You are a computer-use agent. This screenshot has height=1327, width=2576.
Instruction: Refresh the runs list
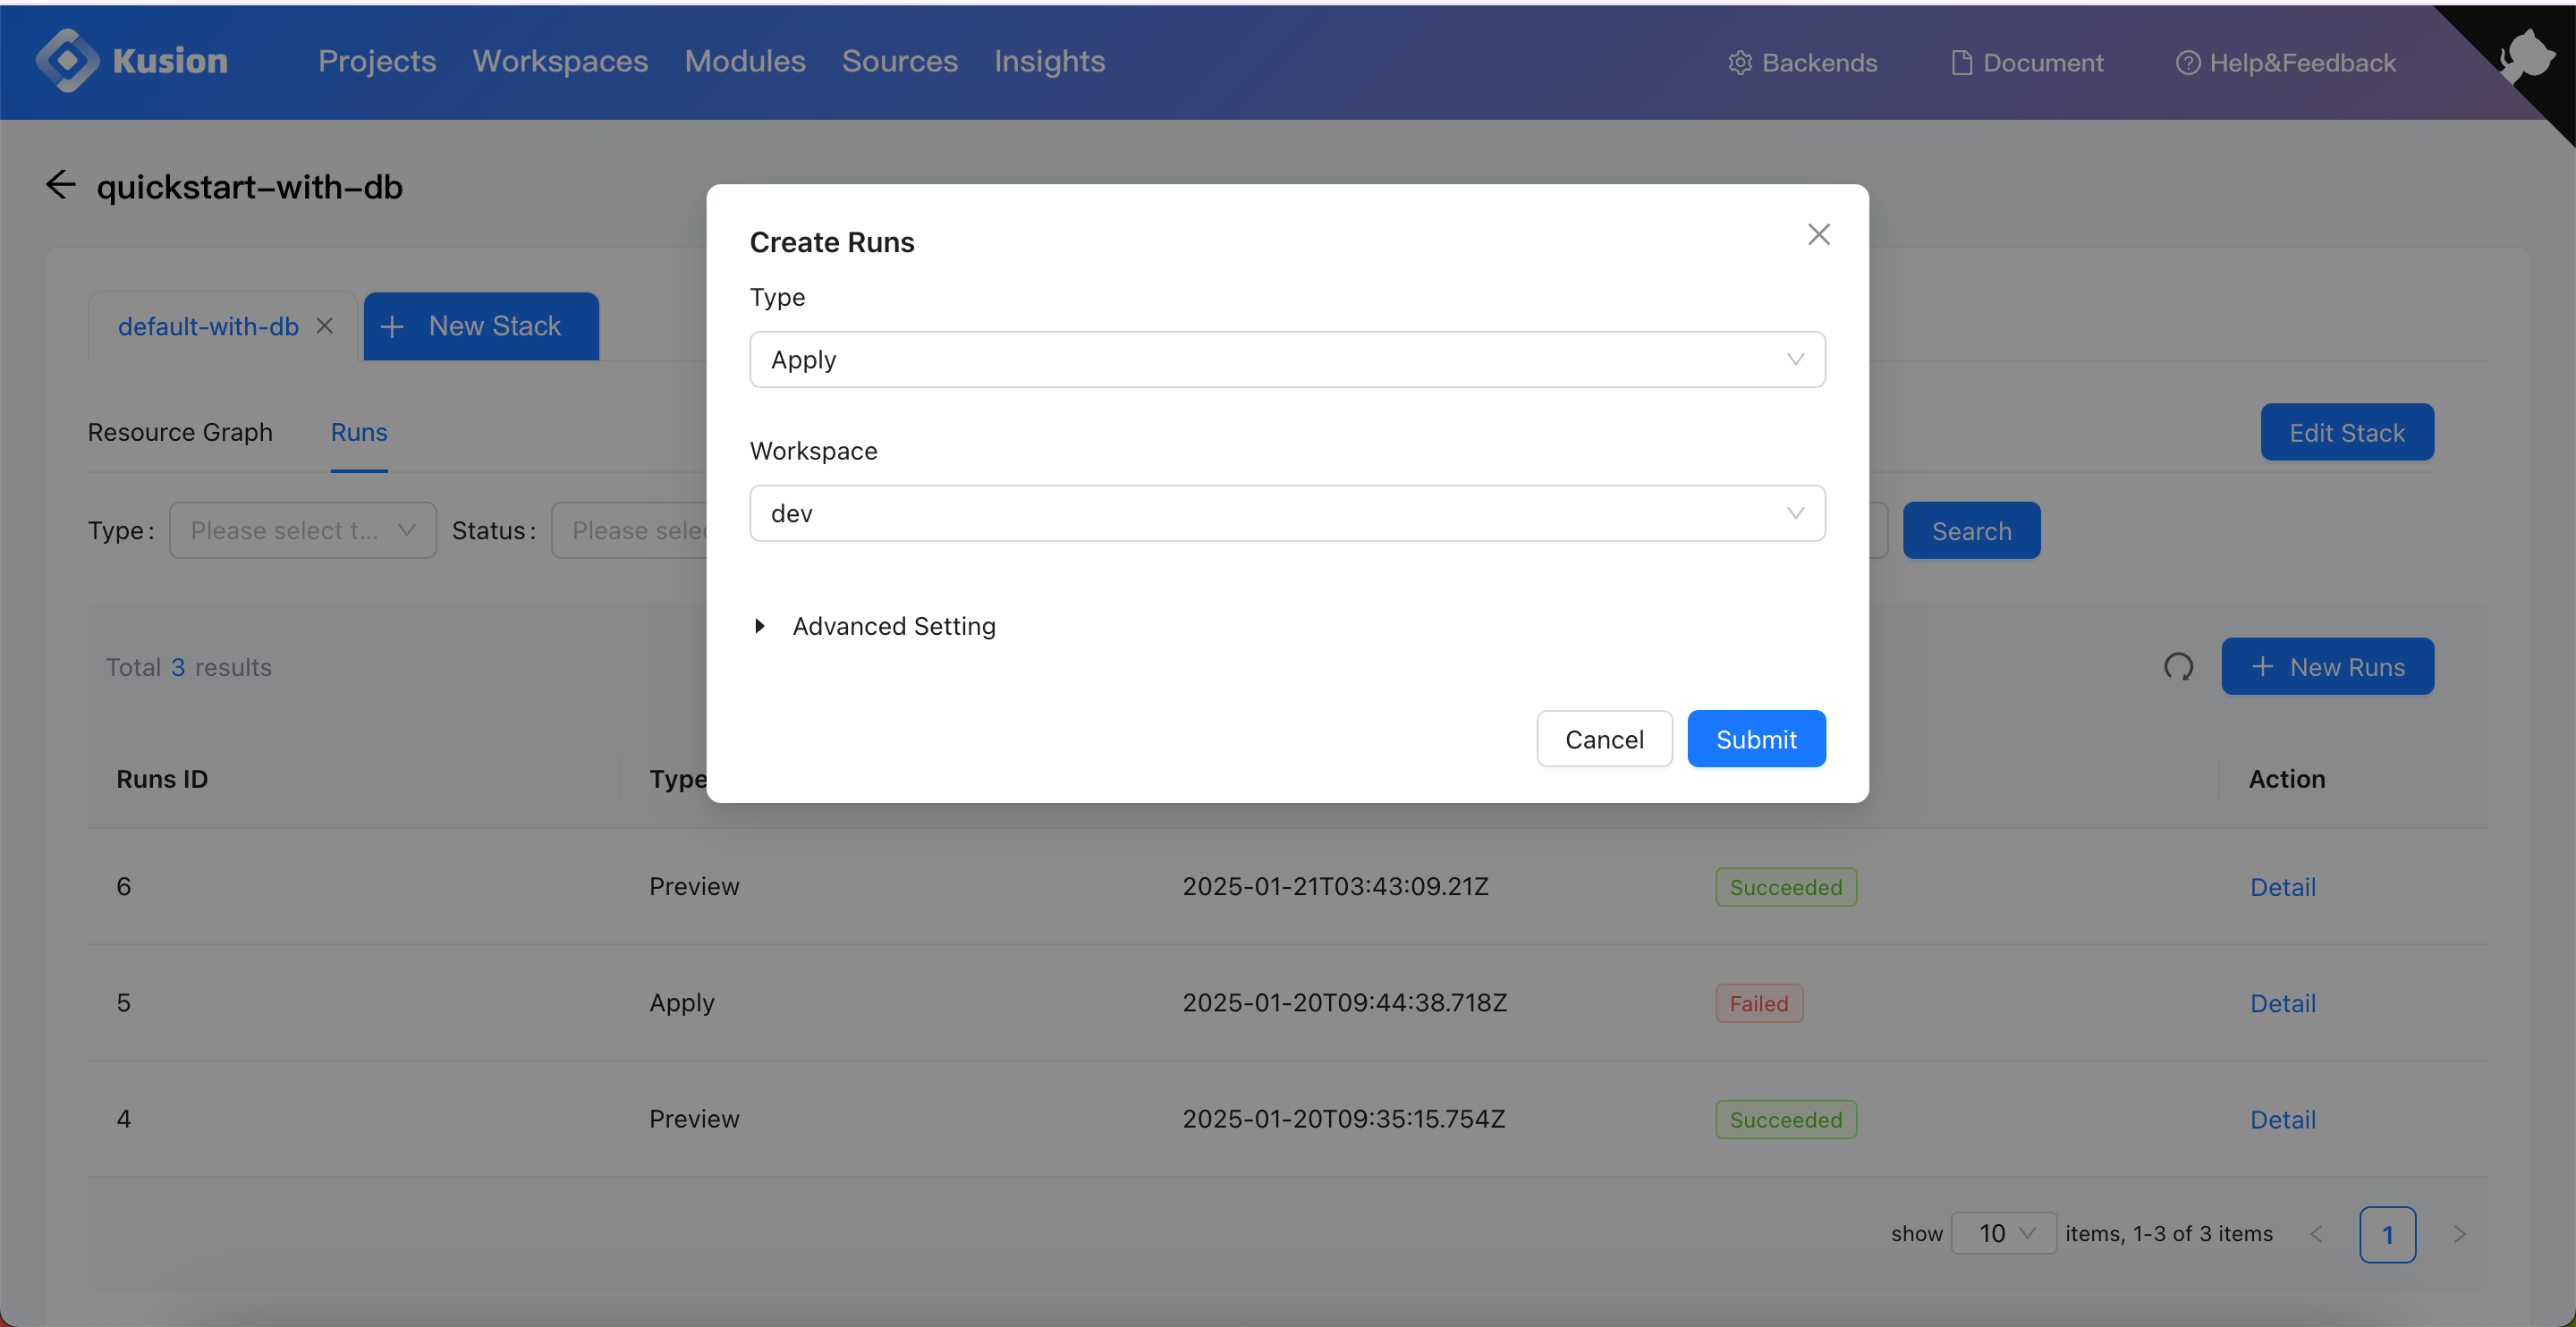2179,666
